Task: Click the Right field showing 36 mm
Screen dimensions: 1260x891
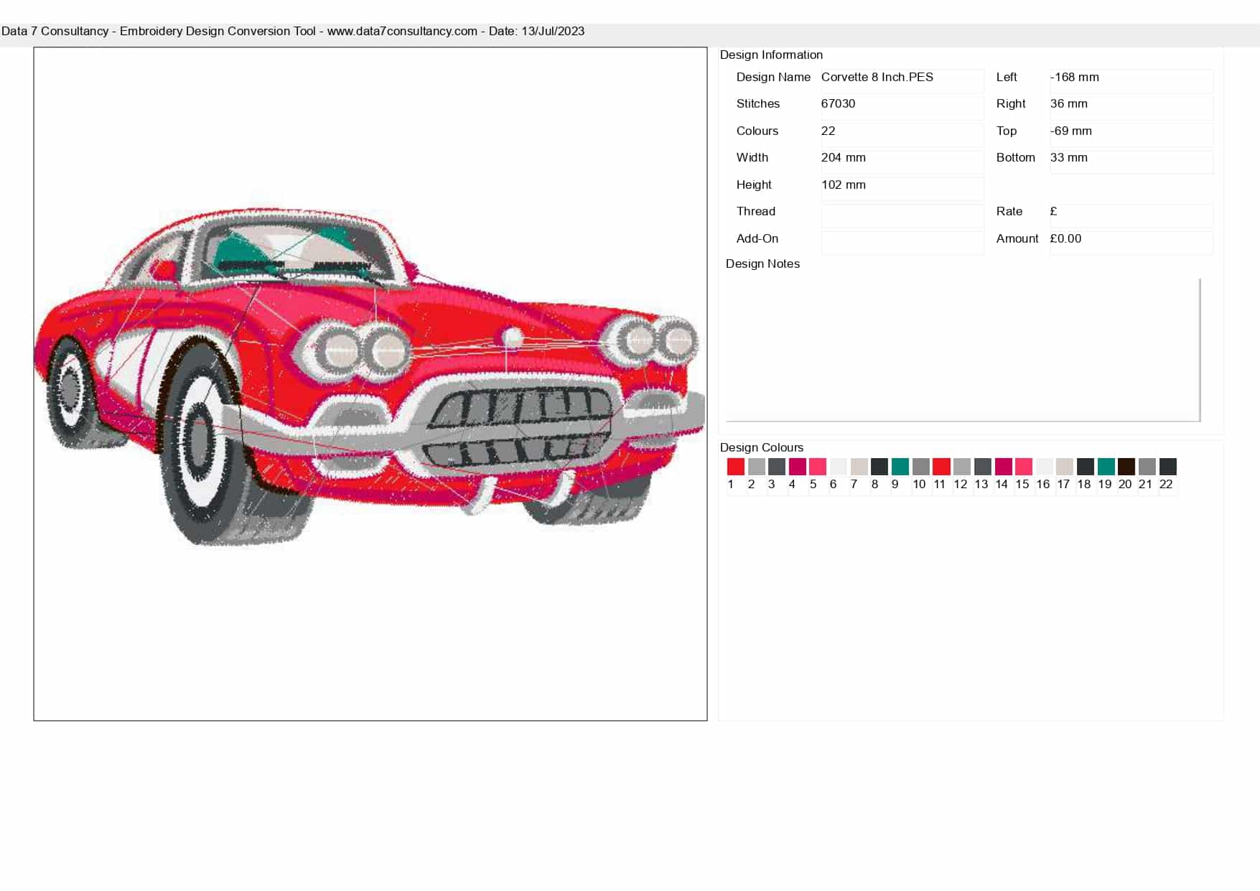Action: click(x=1131, y=108)
